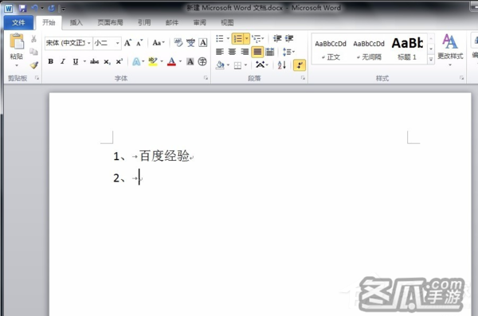Screen dimensions: 478x316
Task: Click the Sort A-Z icon
Action: pyautogui.click(x=282, y=65)
